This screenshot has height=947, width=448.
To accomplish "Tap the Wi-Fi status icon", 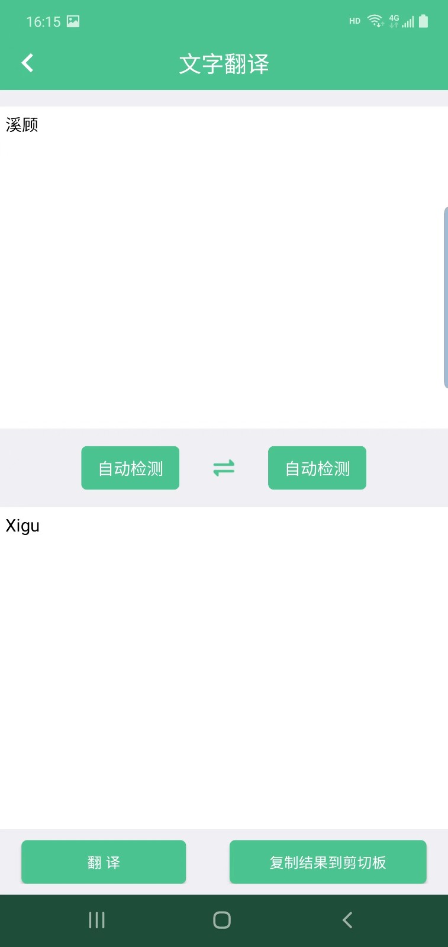I will pos(375,21).
